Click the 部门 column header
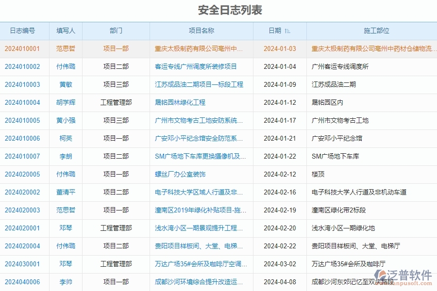Viewport: 437px width, 291px height. 116,31
